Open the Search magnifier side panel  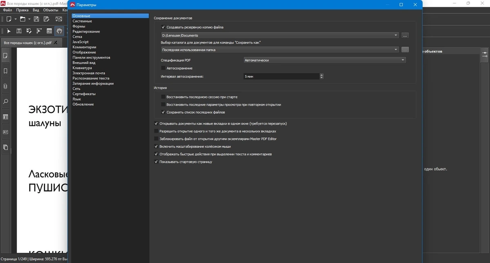pyautogui.click(x=5, y=101)
